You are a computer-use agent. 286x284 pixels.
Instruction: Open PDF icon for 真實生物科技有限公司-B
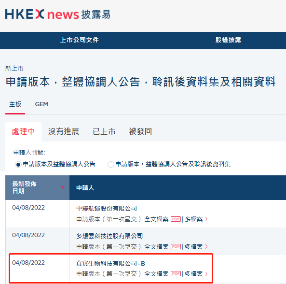point(176,273)
